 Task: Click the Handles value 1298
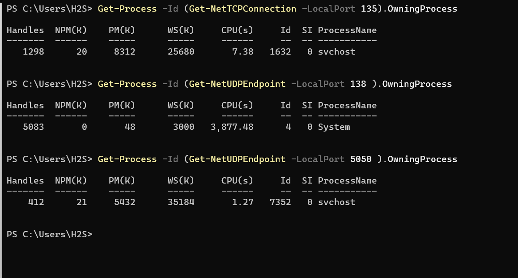(33, 52)
